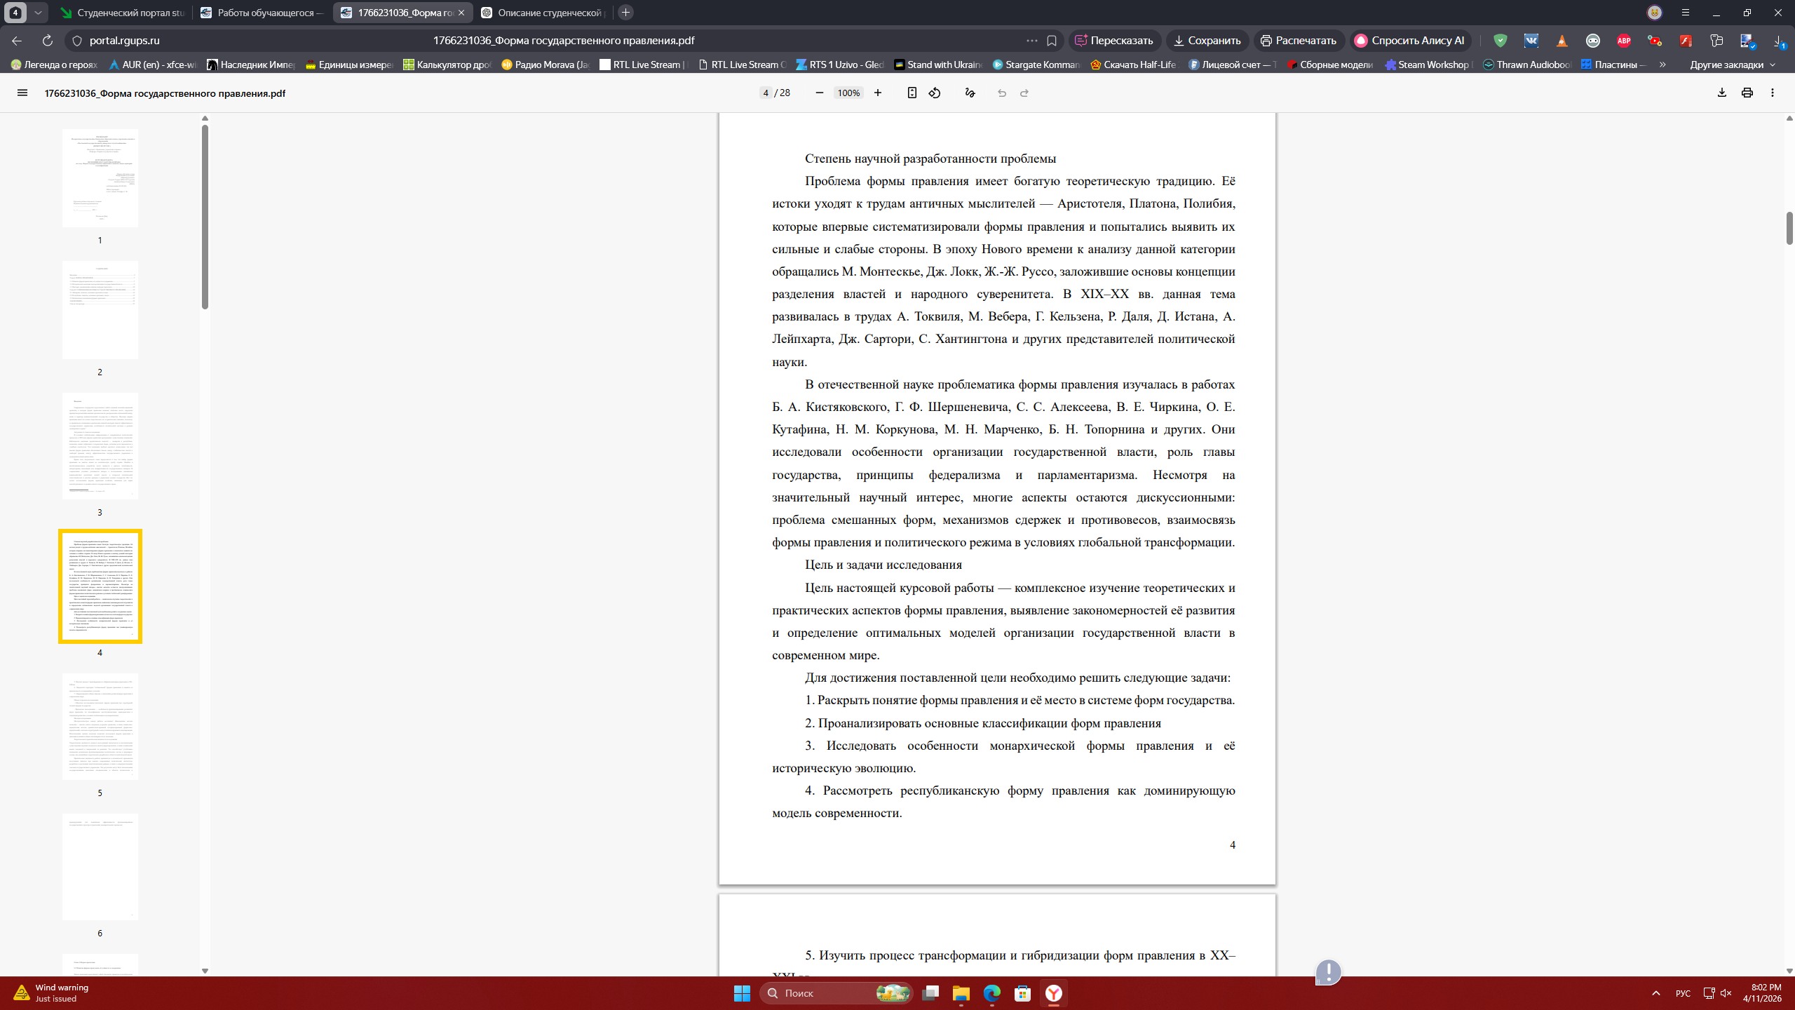This screenshot has width=1795, height=1010.
Task: Click the PDF print icon
Action: 1747,93
